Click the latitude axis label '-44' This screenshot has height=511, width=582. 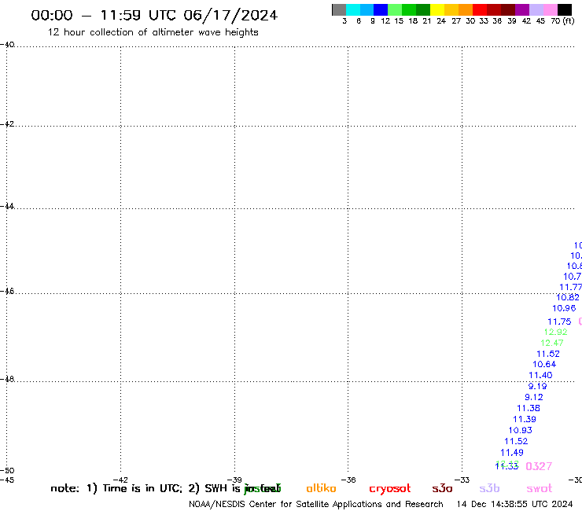pyautogui.click(x=7, y=206)
